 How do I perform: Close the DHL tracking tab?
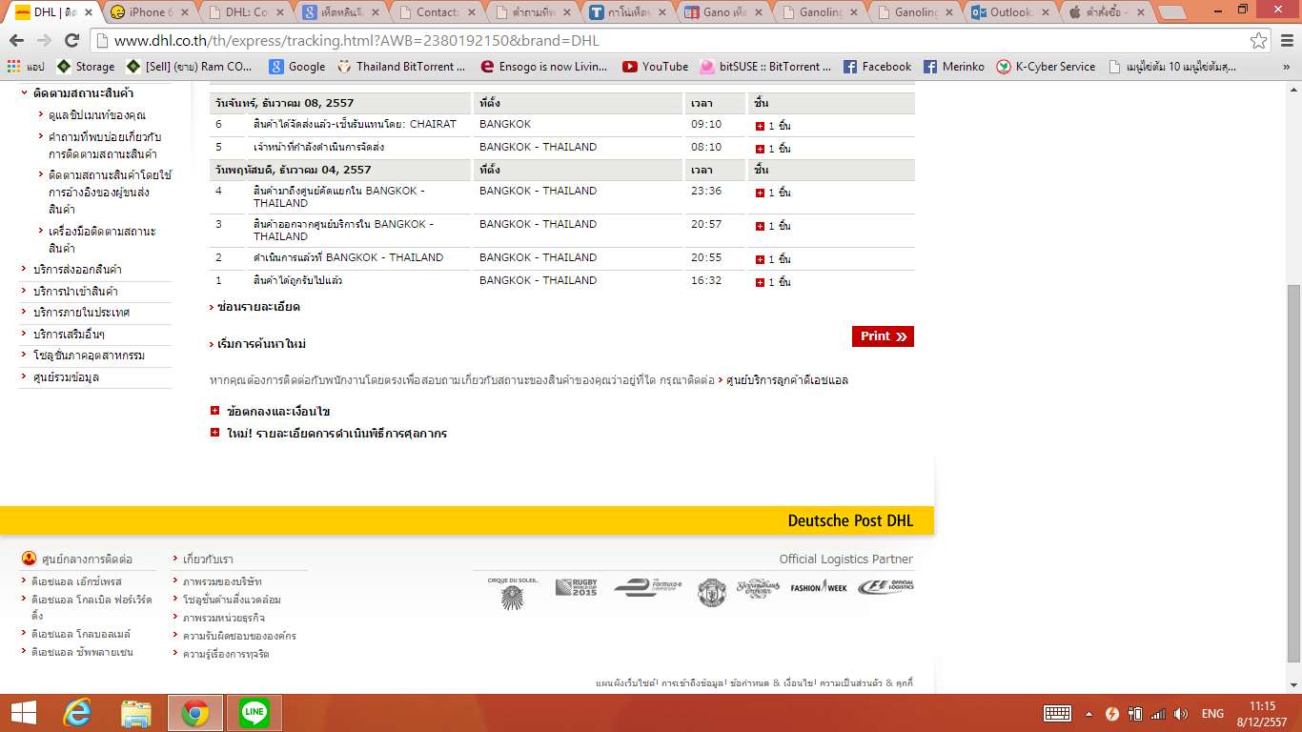coord(89,12)
